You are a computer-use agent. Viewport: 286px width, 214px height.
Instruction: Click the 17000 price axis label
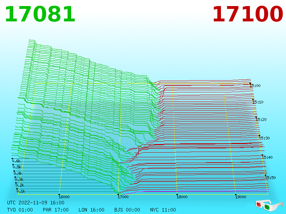tap(123, 197)
